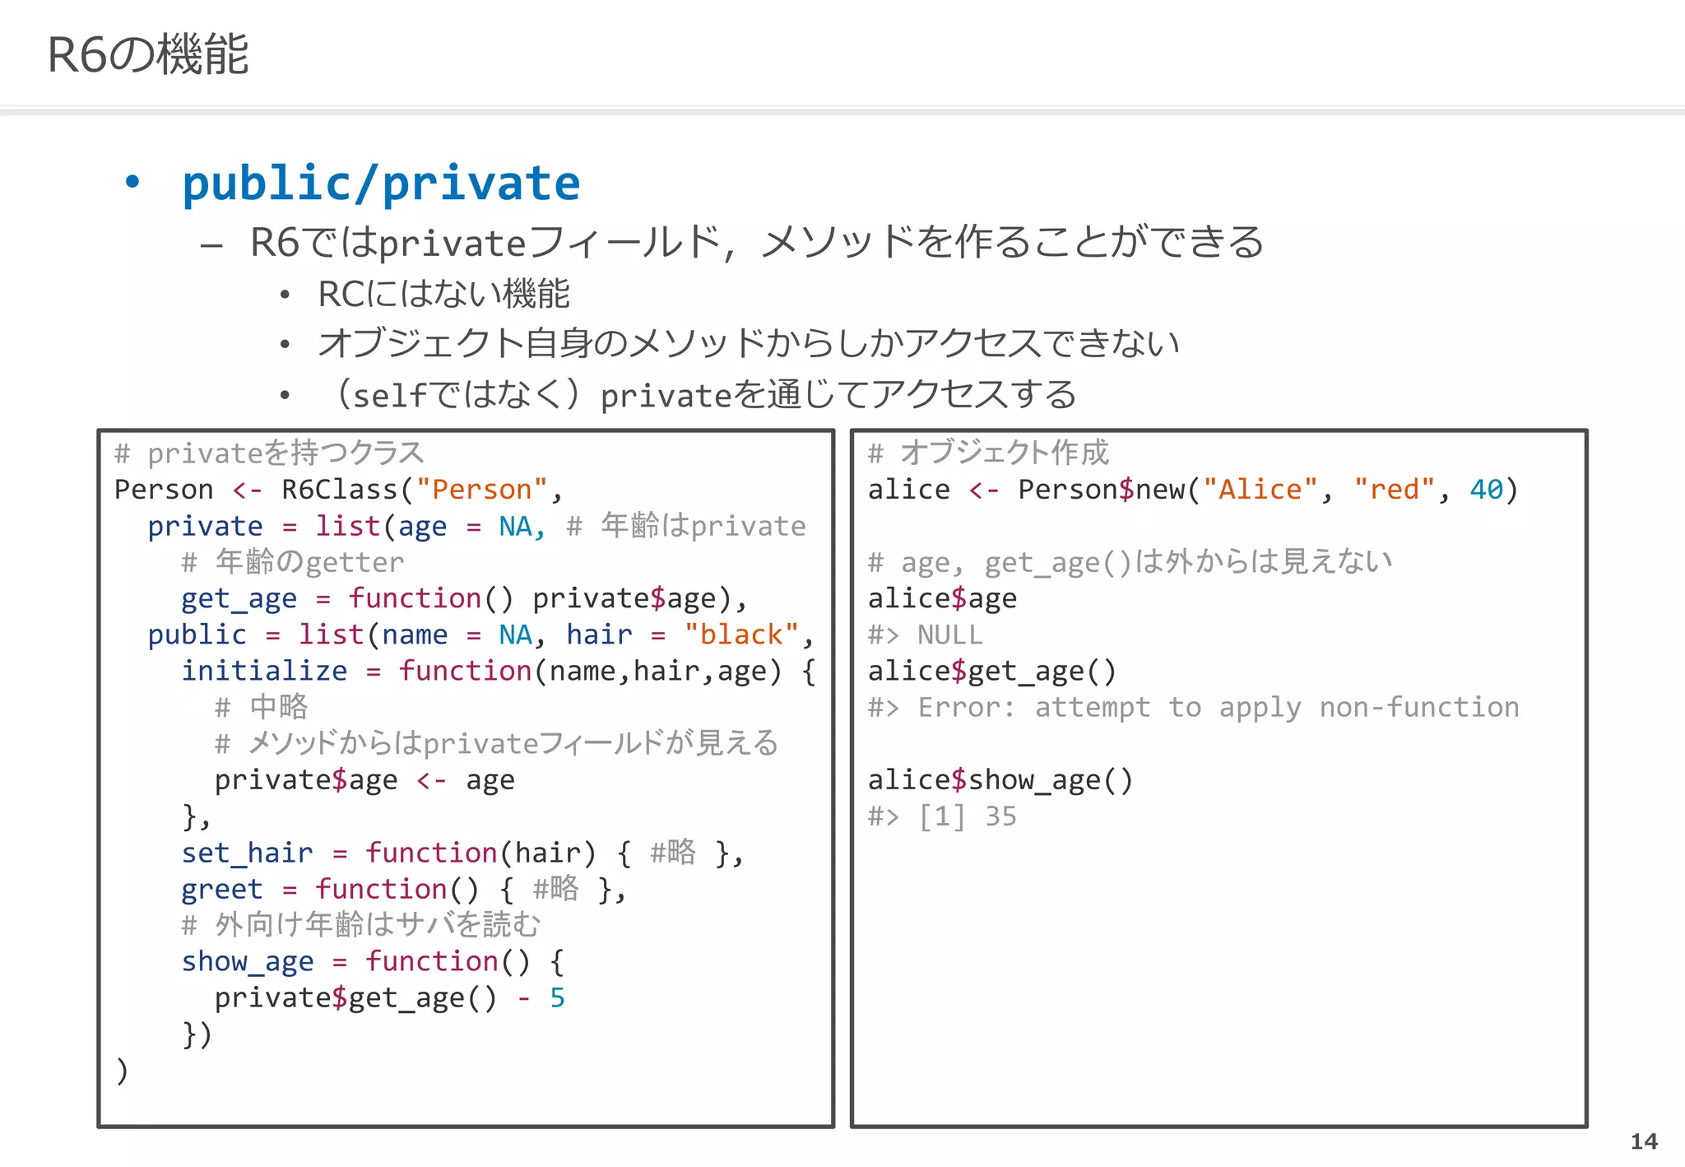Click the set_hair = function(hair) line
Viewport: 1685px width, 1167px height.
click(462, 853)
